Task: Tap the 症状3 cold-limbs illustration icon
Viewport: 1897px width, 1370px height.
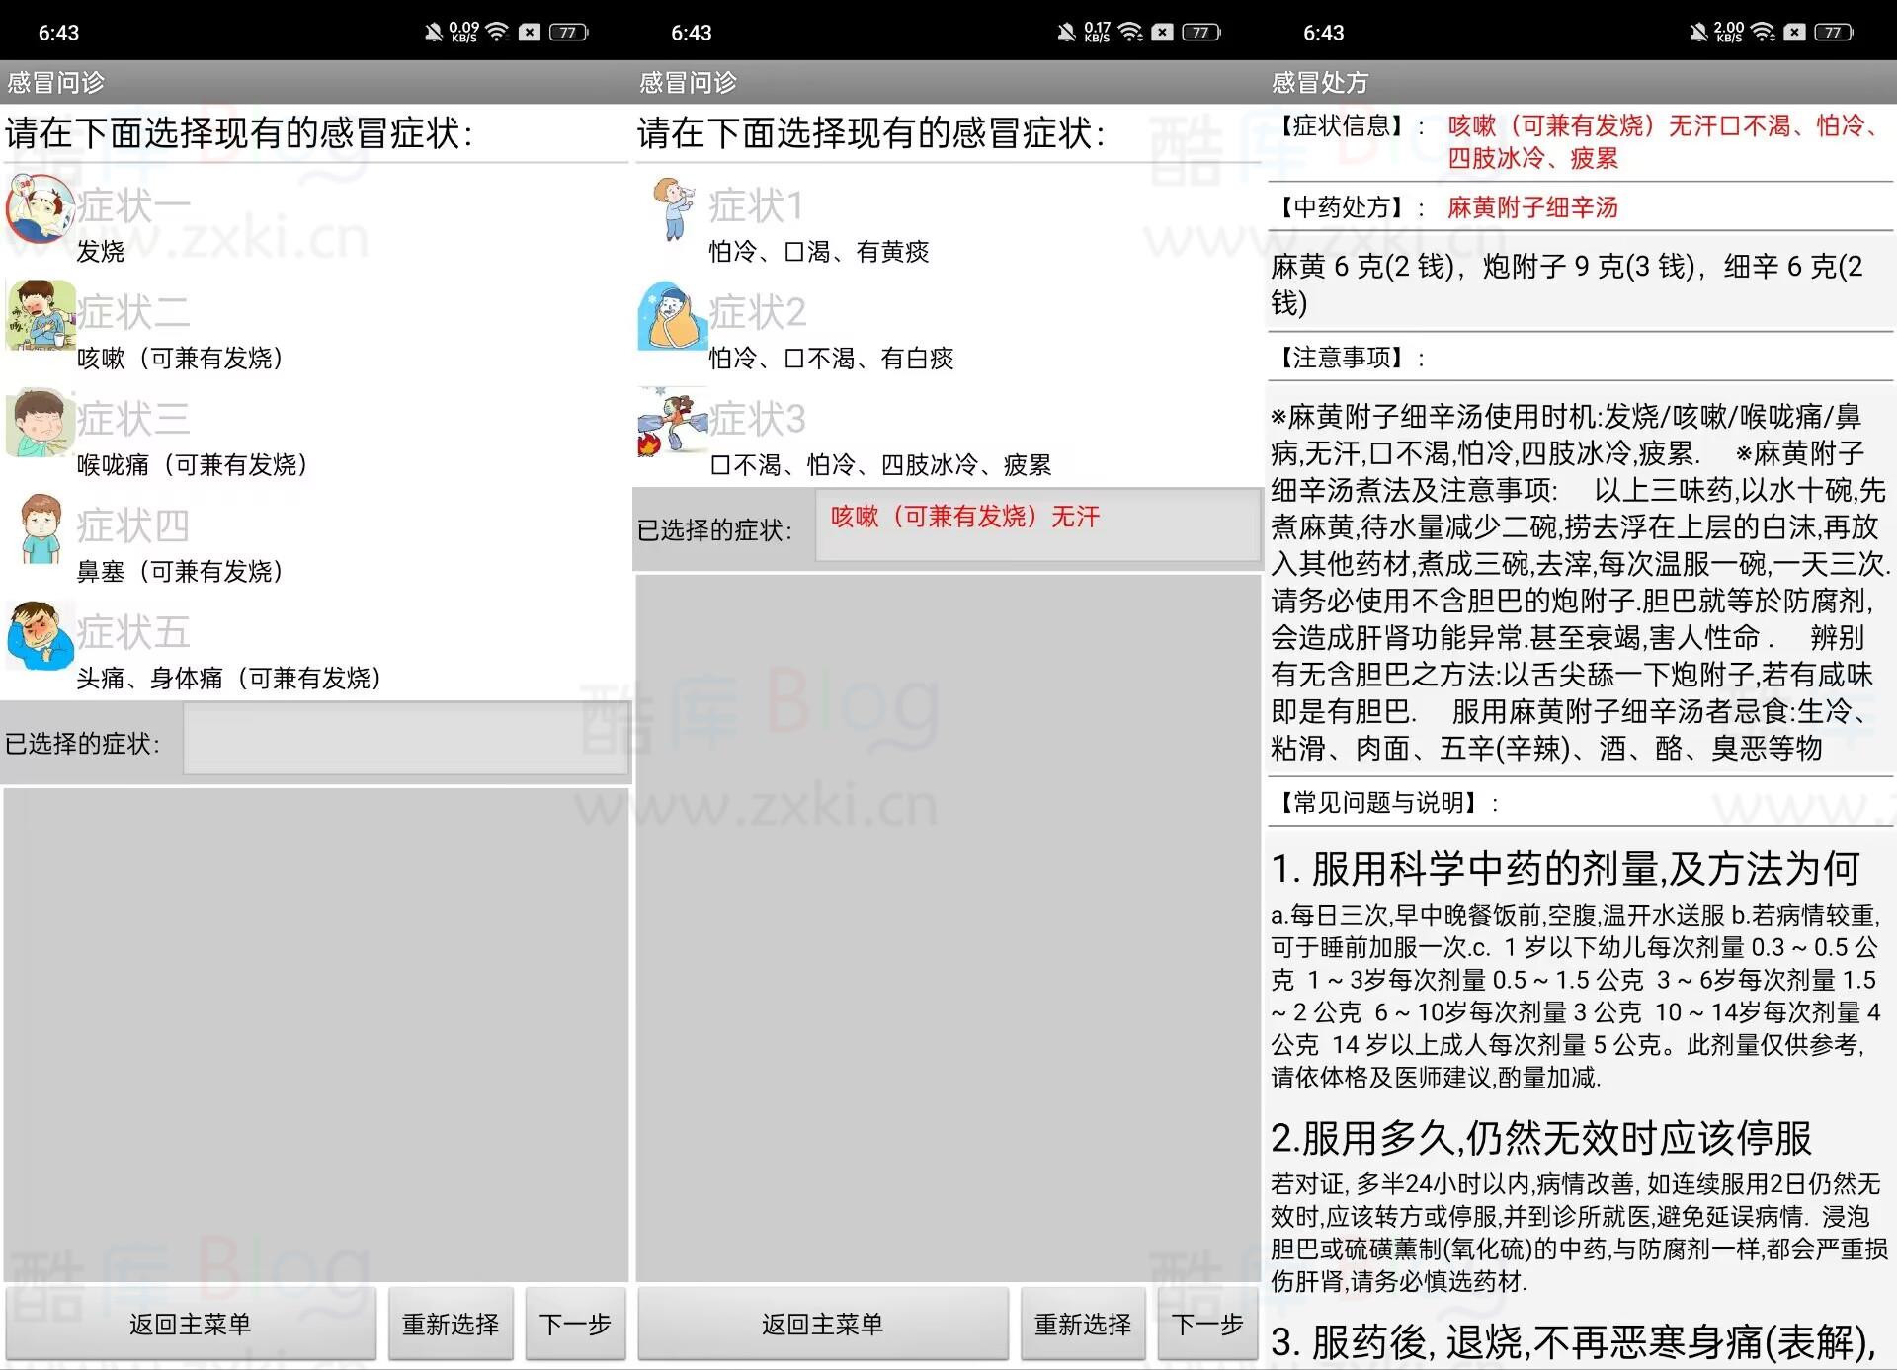Action: click(671, 425)
